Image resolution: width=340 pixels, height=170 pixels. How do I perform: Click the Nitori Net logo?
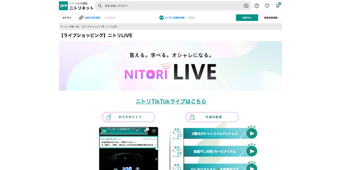[76, 6]
